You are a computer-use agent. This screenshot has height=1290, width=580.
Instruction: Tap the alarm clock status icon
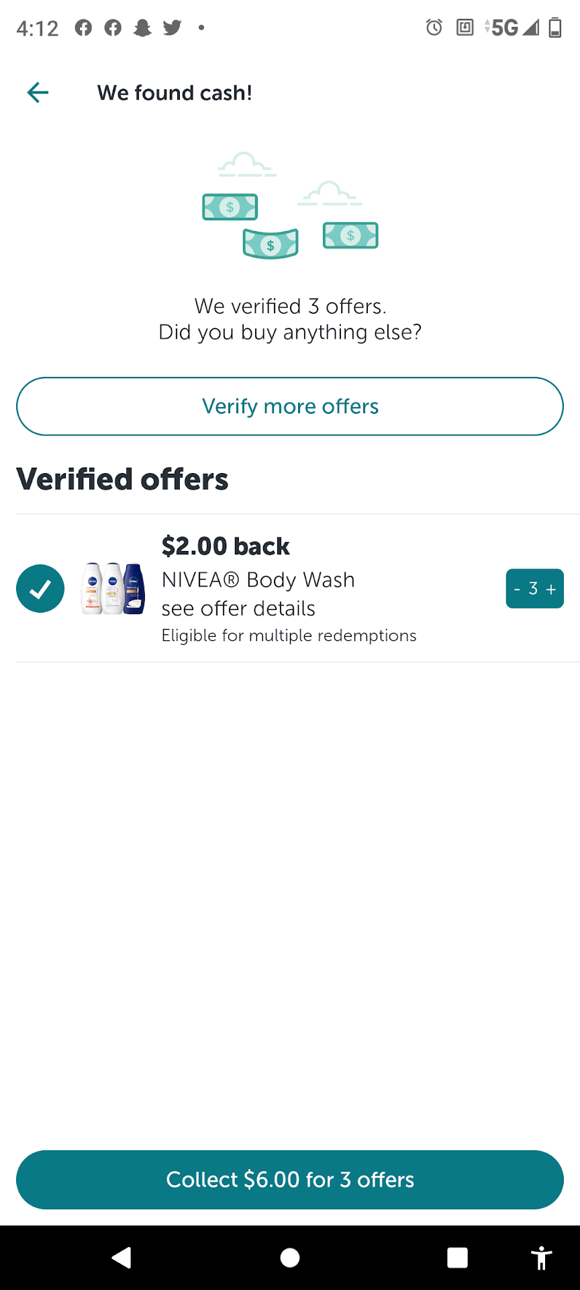434,28
